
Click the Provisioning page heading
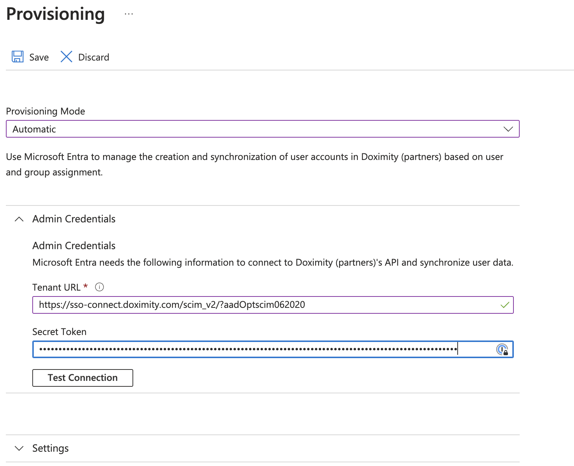click(x=56, y=14)
